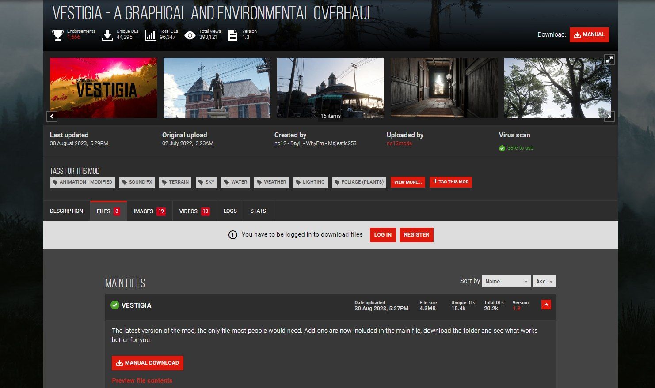The width and height of the screenshot is (655, 388).
Task: Select the Sky tag
Action: coord(206,182)
